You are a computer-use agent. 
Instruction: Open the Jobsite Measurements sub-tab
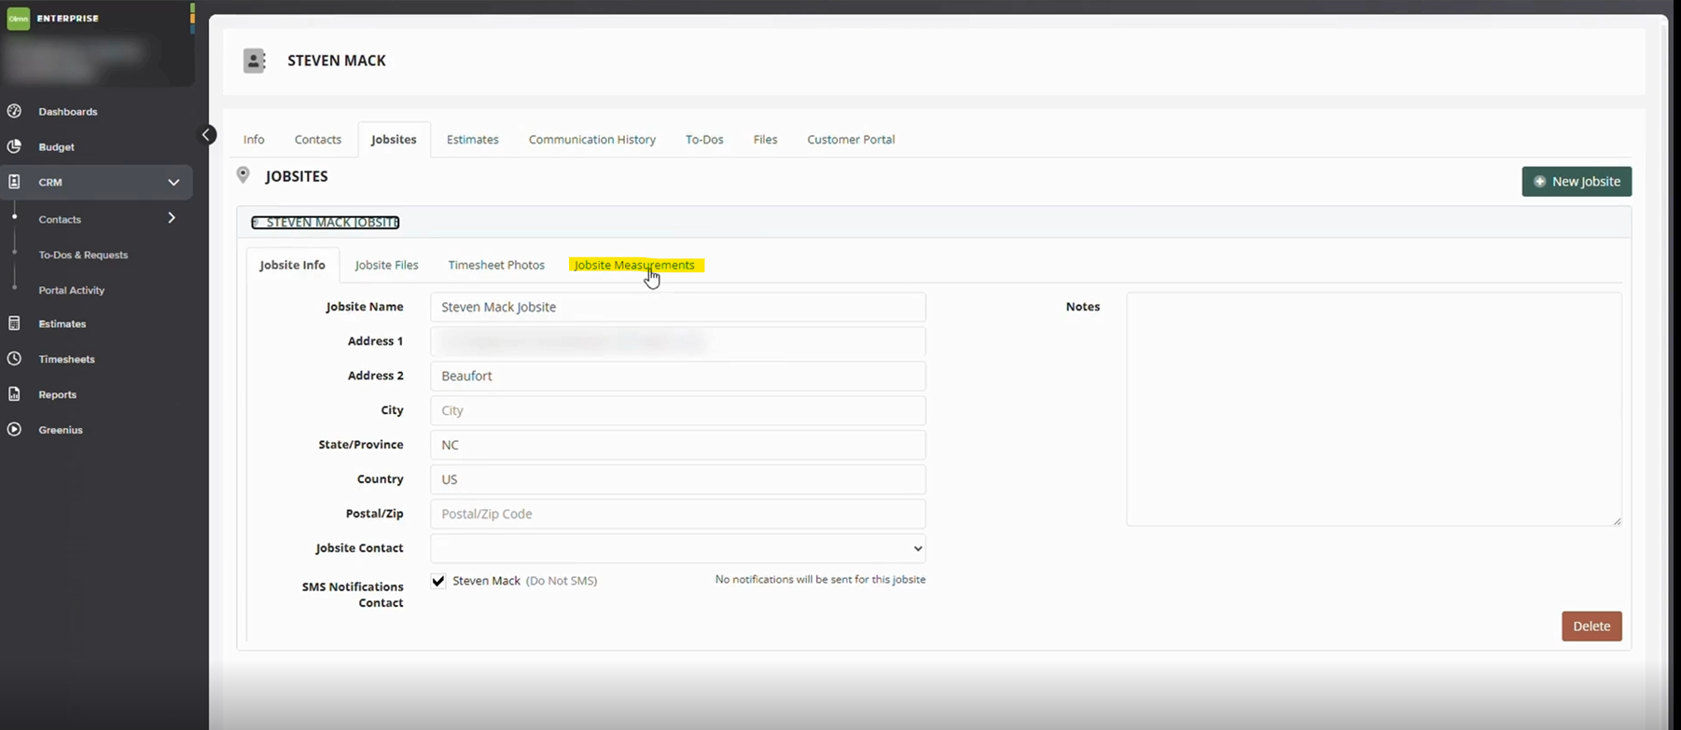[635, 265]
